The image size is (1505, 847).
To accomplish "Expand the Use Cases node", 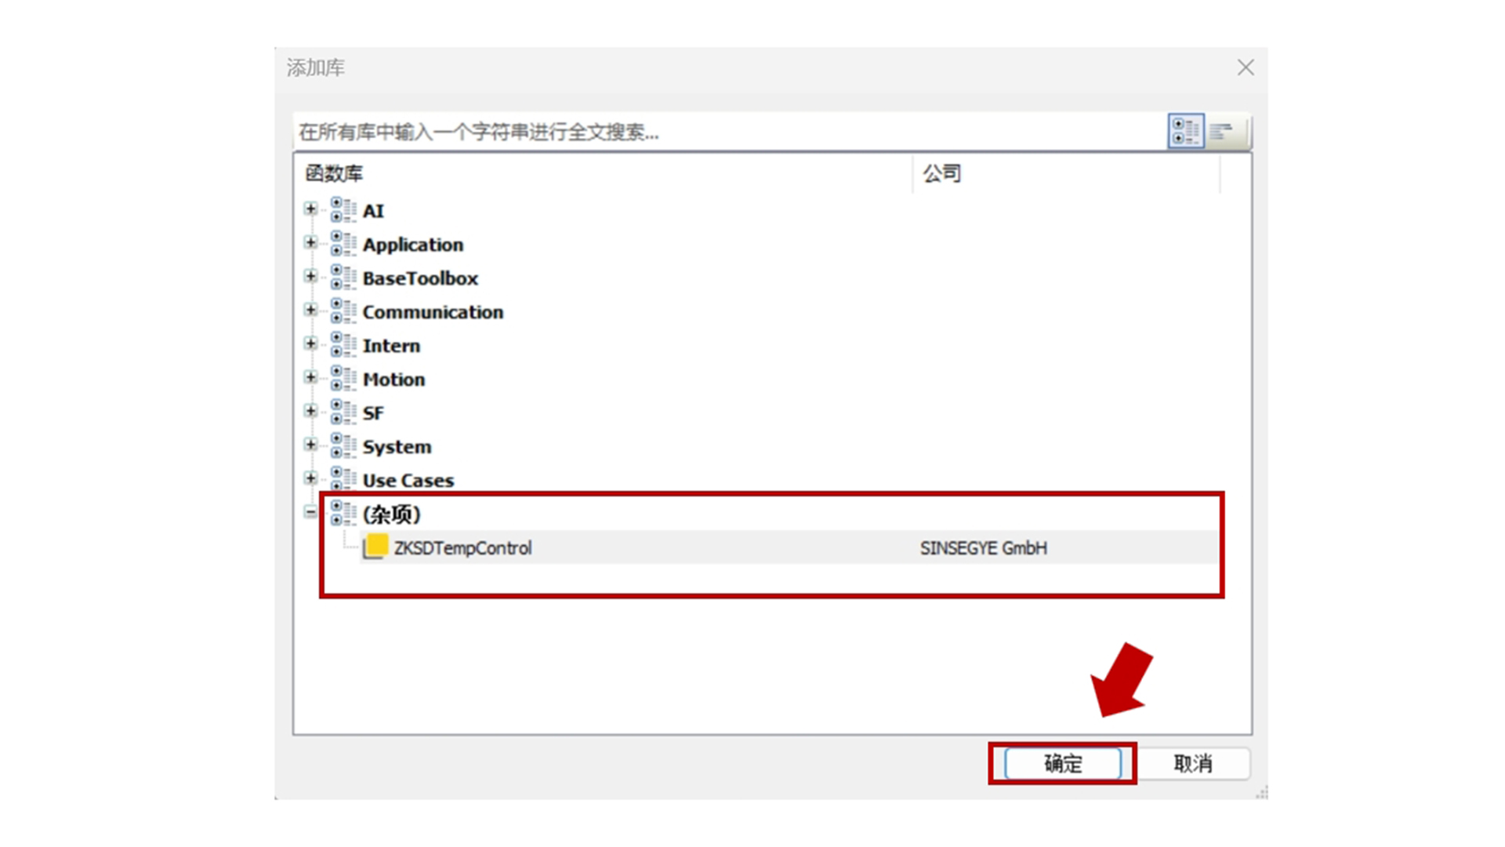I will point(310,478).
